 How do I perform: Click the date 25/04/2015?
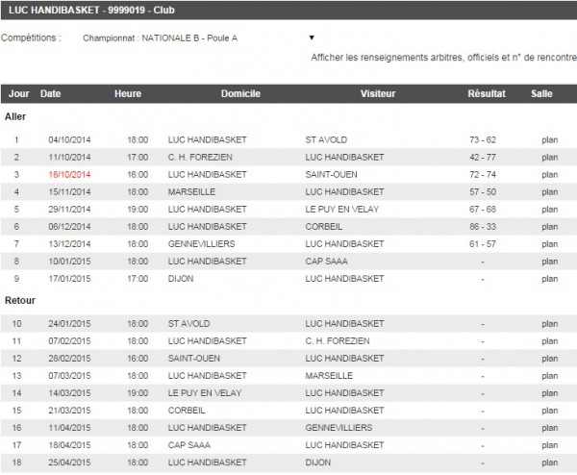pyautogui.click(x=69, y=462)
